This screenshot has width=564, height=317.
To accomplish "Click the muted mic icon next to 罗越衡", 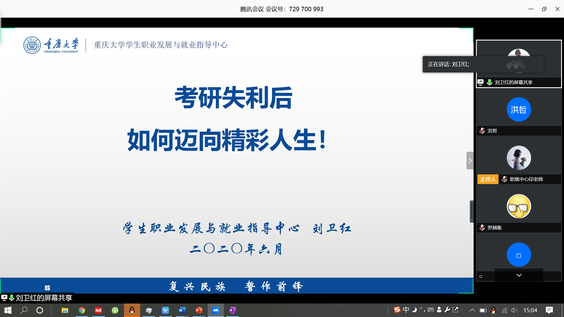I will tap(482, 228).
